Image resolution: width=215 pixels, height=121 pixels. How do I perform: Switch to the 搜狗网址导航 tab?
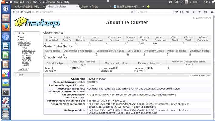128,7
